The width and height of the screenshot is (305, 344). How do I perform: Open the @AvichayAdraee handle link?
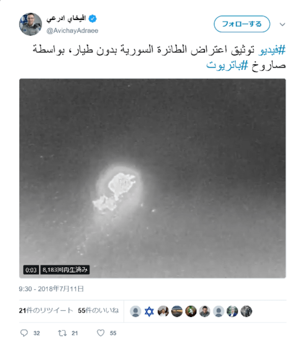[x=72, y=30]
